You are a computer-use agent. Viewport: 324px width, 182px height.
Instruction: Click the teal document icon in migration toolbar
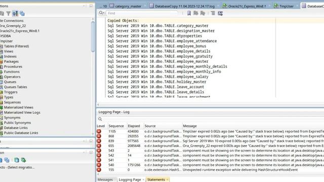pyautogui.click(x=17, y=160)
